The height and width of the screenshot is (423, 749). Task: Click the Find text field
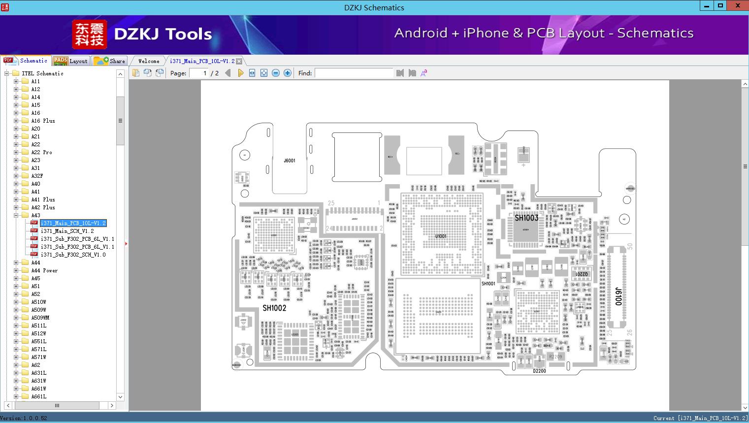tap(354, 73)
